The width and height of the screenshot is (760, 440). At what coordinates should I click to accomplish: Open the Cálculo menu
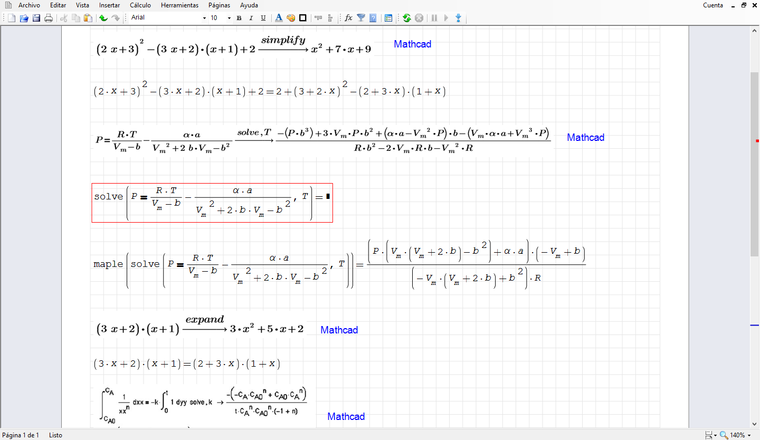pyautogui.click(x=140, y=5)
